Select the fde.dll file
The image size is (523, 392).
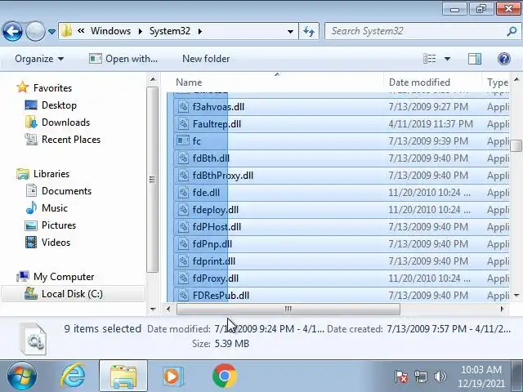(x=342, y=193)
